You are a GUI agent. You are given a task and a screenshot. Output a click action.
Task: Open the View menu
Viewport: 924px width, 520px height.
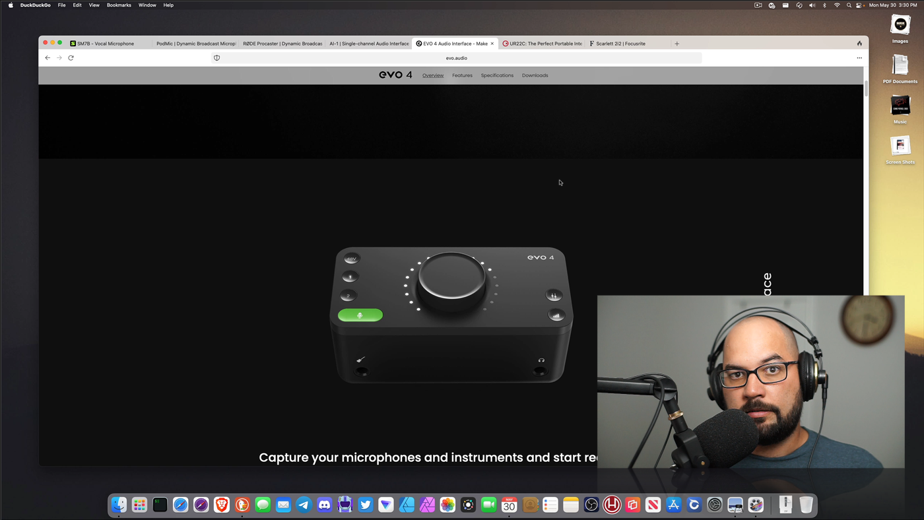(94, 5)
